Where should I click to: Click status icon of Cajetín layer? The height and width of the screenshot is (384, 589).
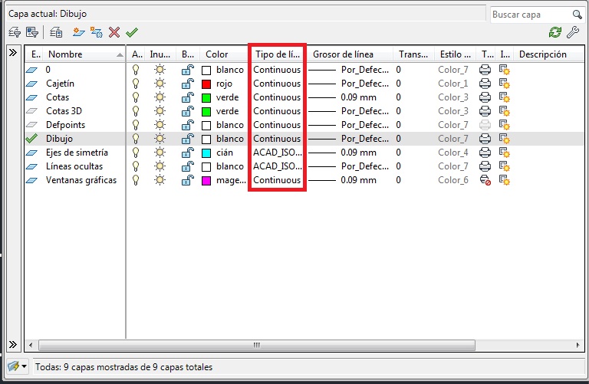[x=32, y=84]
